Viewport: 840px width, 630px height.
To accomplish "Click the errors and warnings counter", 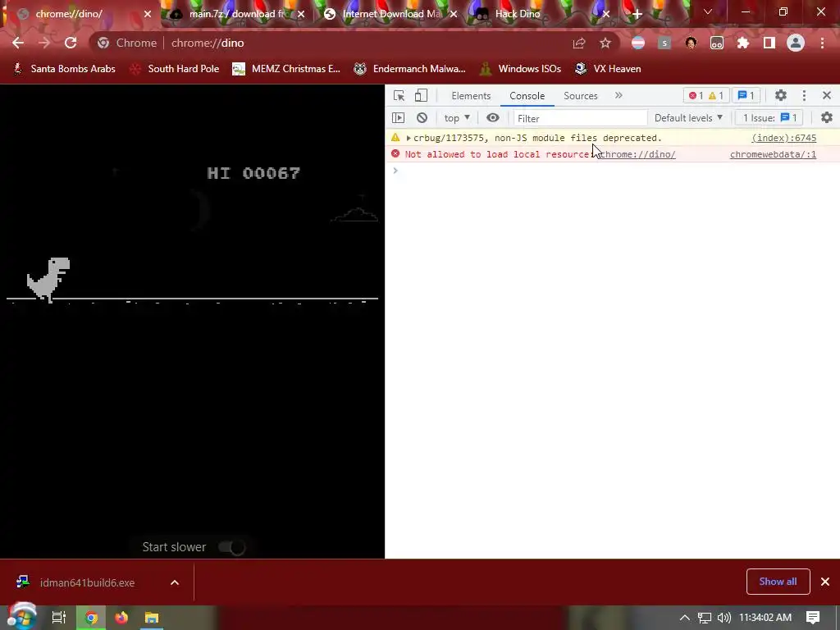I will point(706,95).
